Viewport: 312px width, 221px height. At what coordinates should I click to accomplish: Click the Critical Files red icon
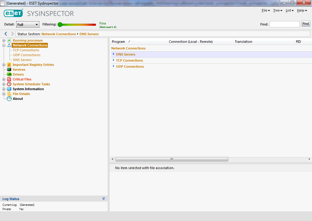point(9,79)
